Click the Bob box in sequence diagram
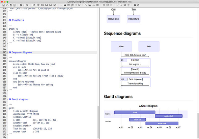Screen dimensions: 199x139 coord(149,46)
